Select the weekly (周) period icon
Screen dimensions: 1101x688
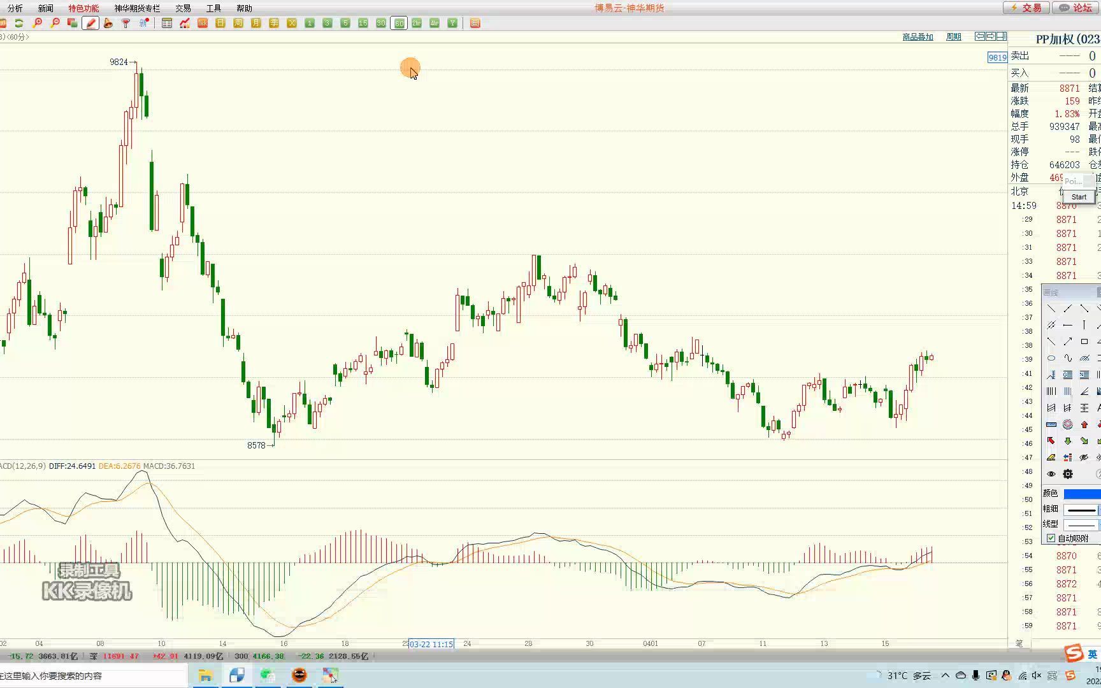pos(238,24)
